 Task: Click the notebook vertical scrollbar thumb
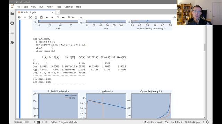click(x=205, y=47)
